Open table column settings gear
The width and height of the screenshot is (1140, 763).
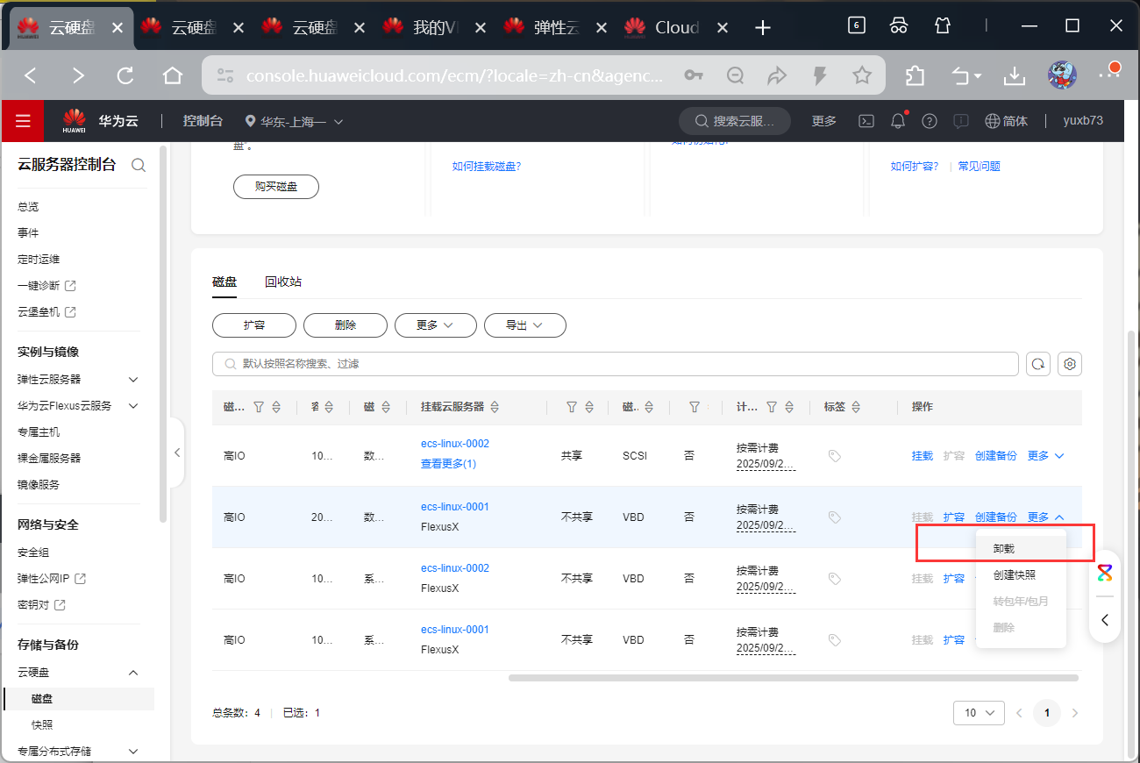[1070, 364]
